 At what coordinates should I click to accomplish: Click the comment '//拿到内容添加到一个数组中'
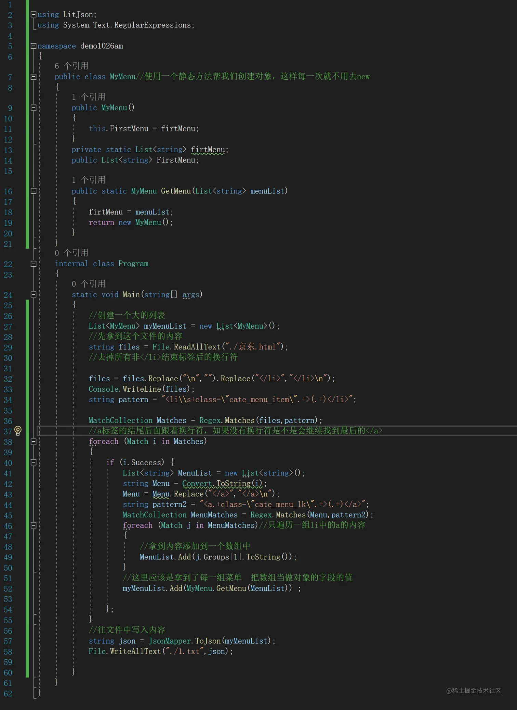[x=195, y=546]
